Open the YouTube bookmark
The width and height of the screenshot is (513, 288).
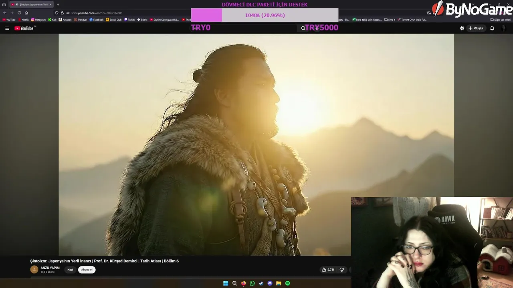click(9, 20)
